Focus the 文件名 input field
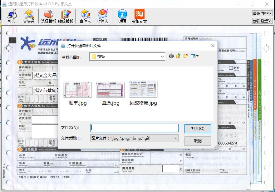275x192 pixels. pos(134,128)
